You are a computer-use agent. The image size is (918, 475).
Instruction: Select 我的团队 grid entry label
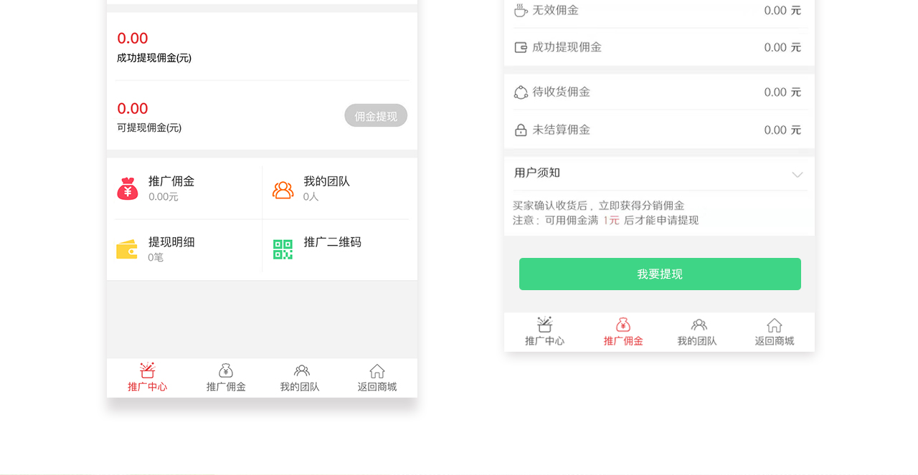click(x=326, y=181)
